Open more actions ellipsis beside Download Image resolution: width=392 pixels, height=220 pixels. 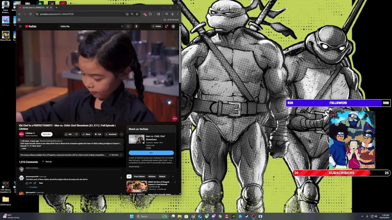pos(121,134)
